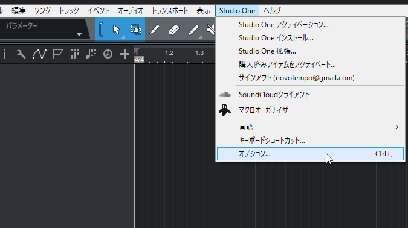
Task: Open the ヘルプ menu
Action: [x=272, y=11]
